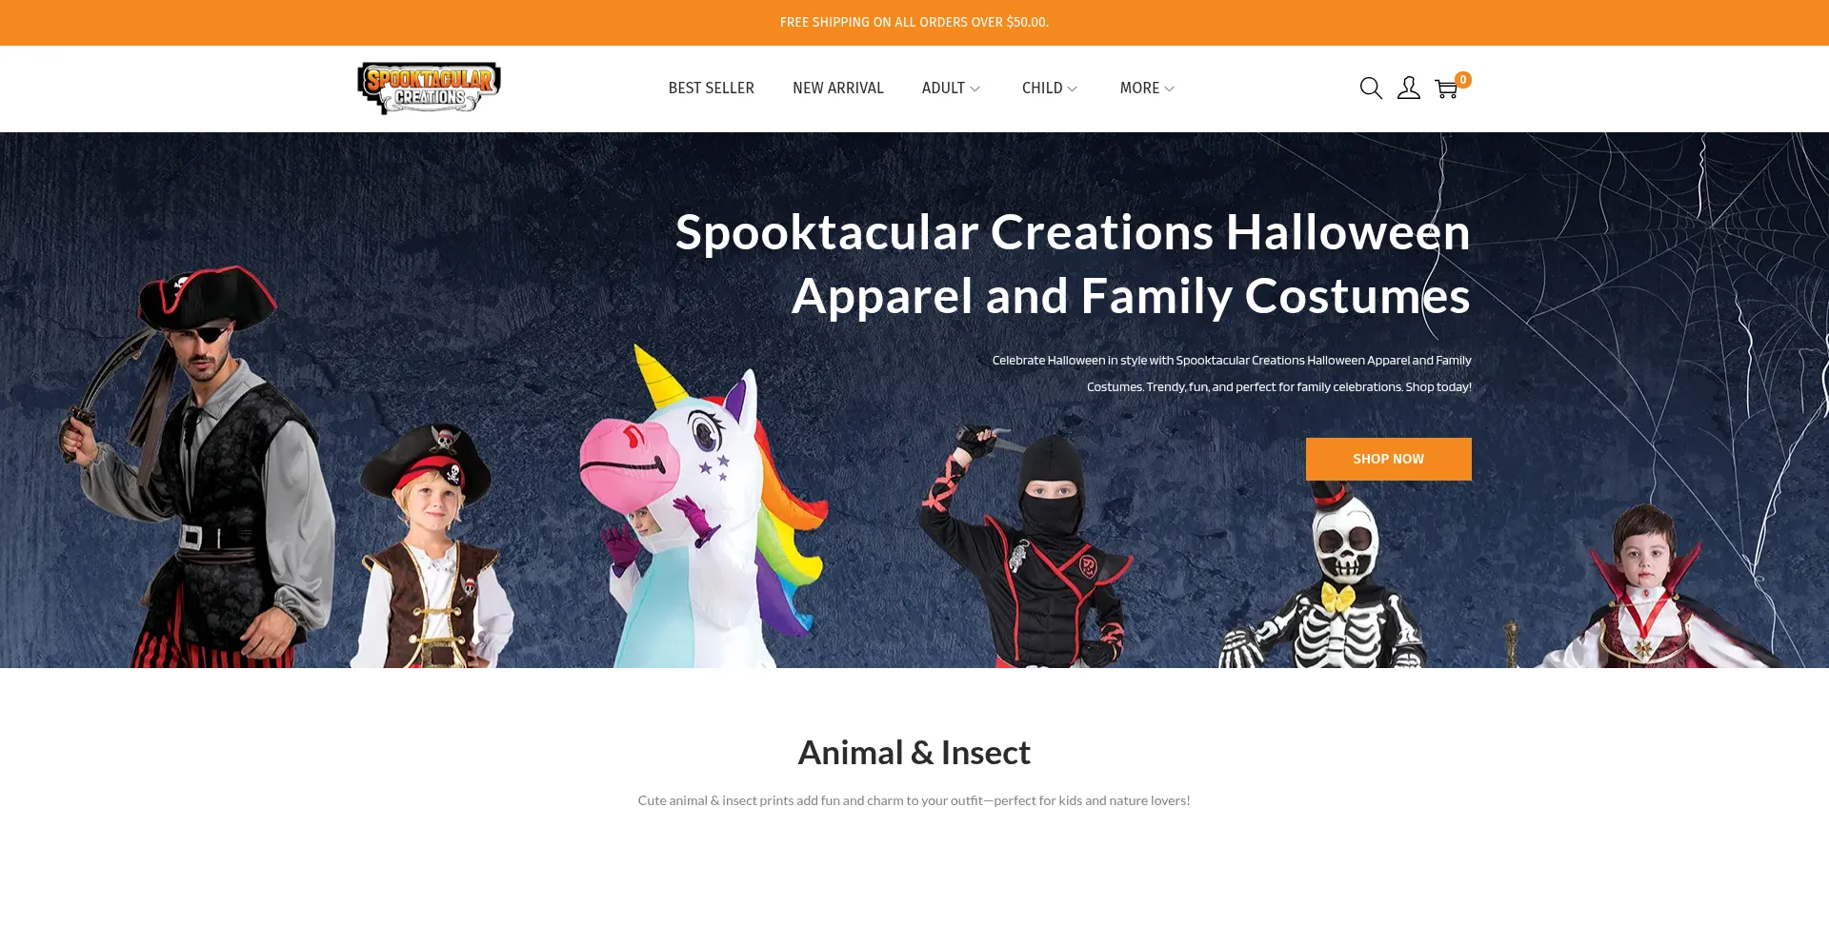This screenshot has height=945, width=1829.
Task: Expand the CHILD dropdown chevron
Action: 1072,89
